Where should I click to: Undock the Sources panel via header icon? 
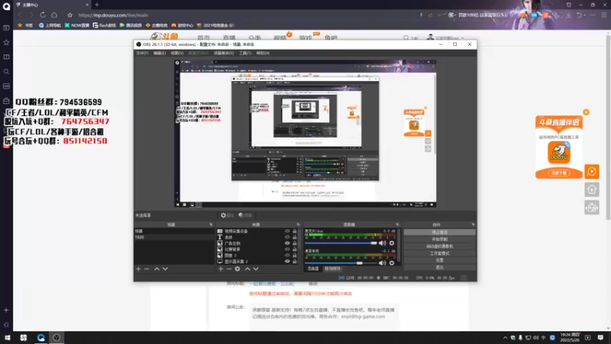[298, 225]
